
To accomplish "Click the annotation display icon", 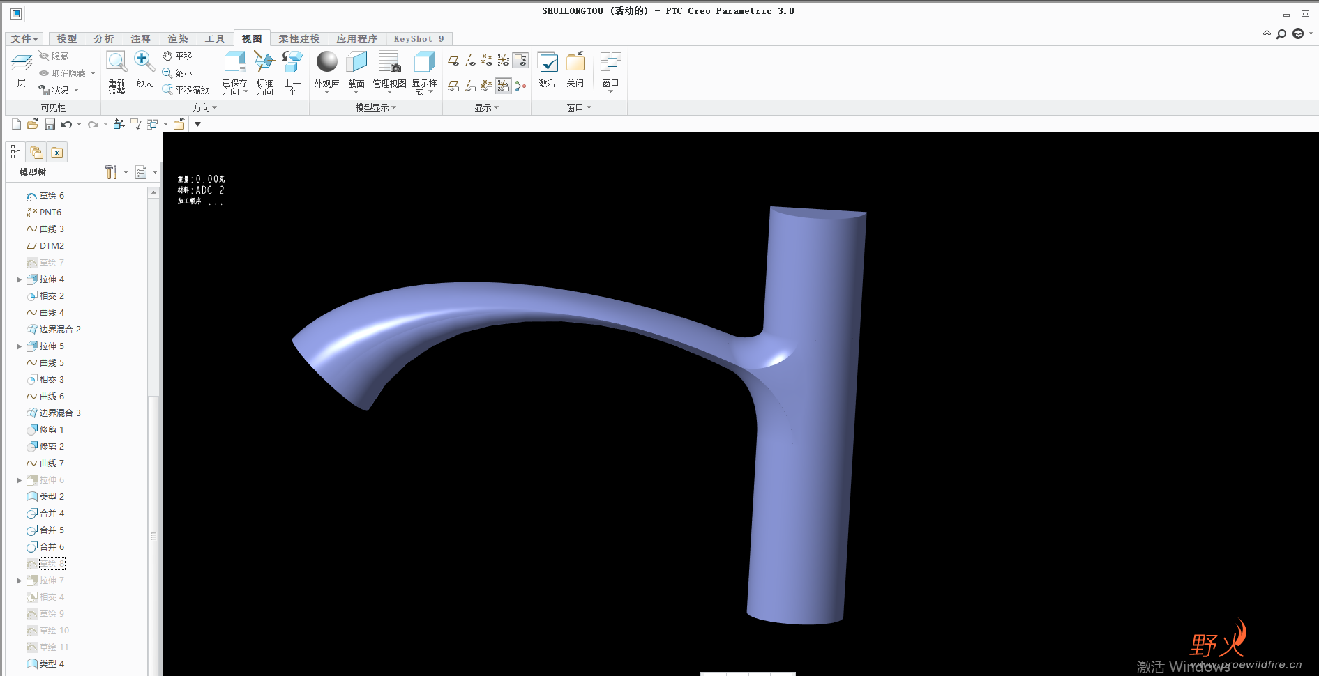I will tap(521, 60).
